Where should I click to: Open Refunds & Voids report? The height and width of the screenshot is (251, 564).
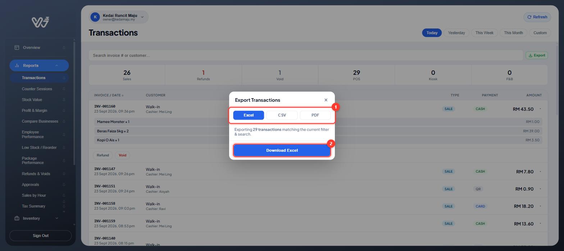pos(36,174)
